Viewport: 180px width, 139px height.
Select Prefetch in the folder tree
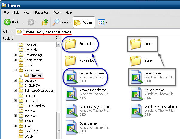pos(31,50)
